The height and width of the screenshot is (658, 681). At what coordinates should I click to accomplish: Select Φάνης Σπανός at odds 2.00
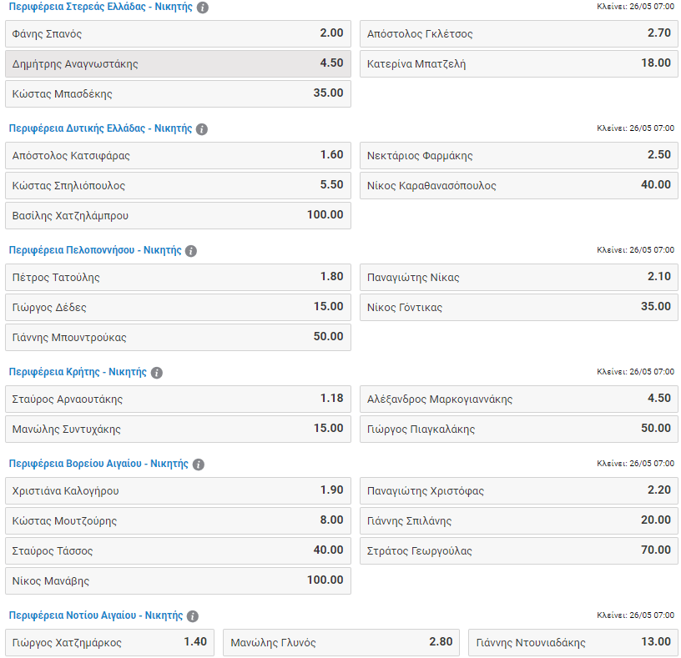pyautogui.click(x=178, y=34)
